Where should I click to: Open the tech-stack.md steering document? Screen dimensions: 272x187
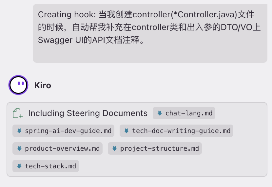pos(50,166)
